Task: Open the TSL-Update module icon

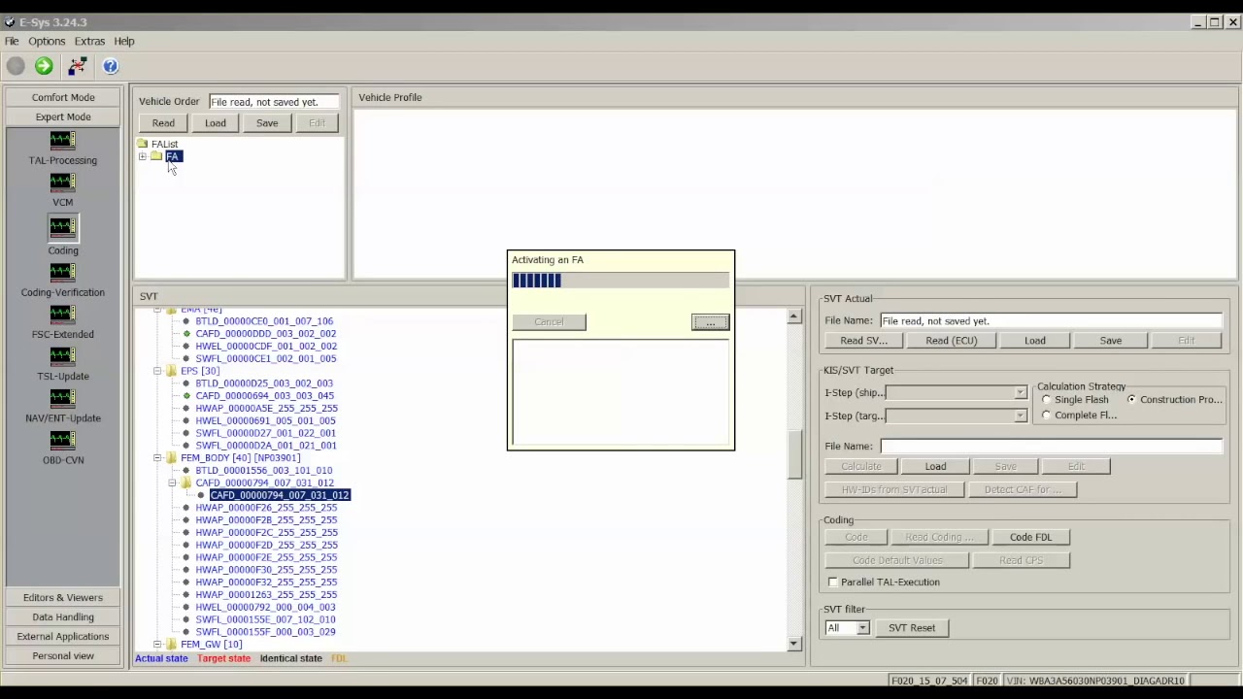Action: [x=62, y=356]
